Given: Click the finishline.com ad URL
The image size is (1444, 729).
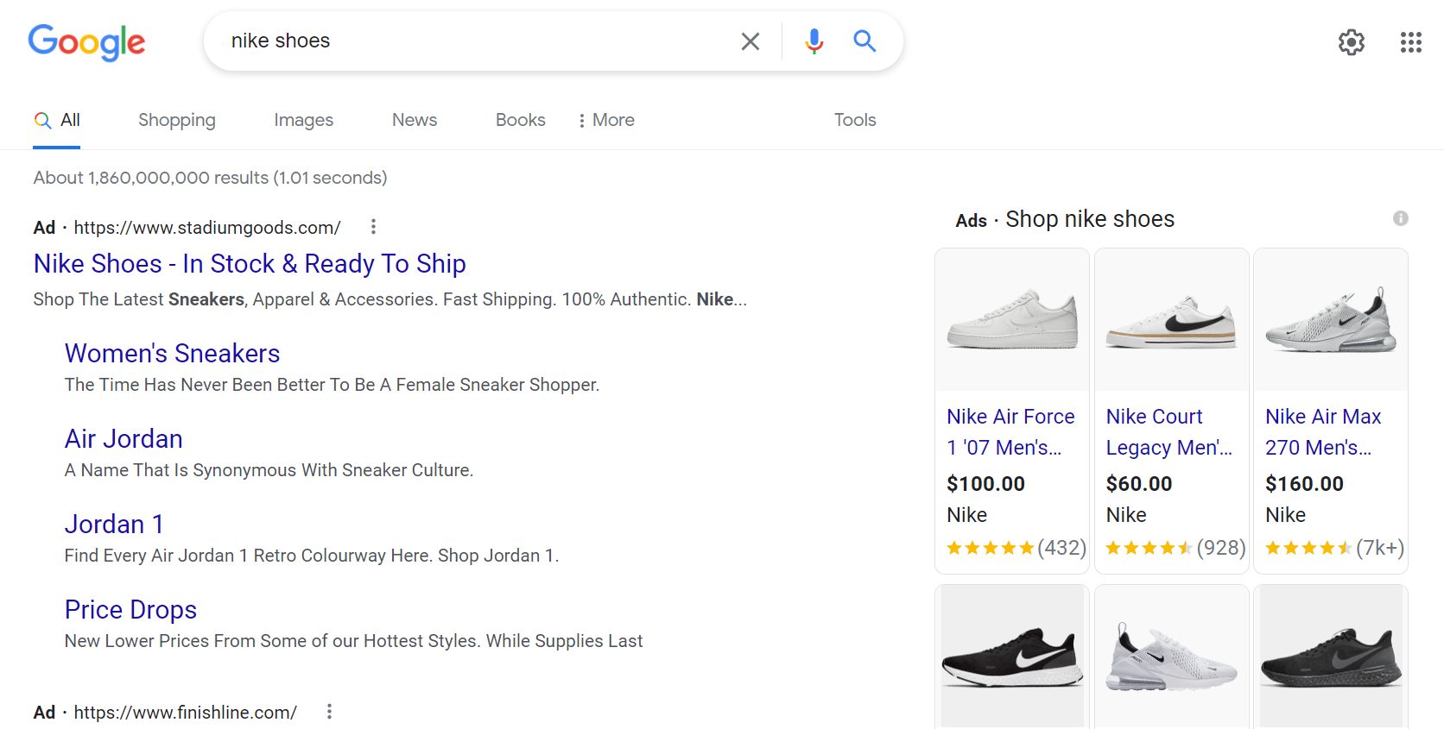Looking at the screenshot, I should (x=185, y=713).
